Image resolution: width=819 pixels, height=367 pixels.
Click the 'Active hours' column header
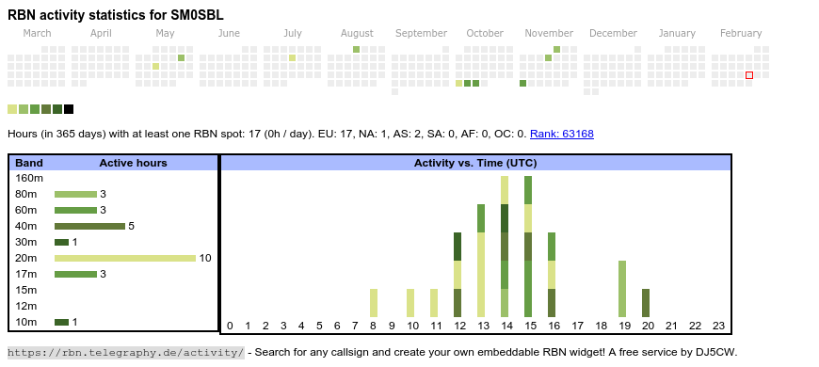tap(133, 163)
